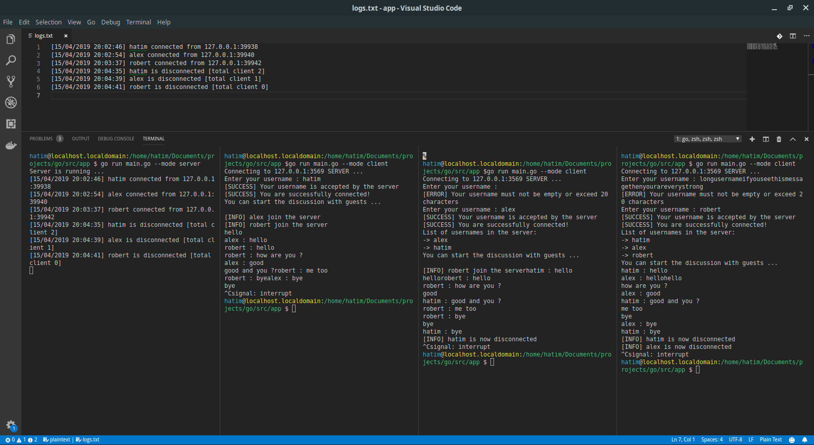Click 'logs.txt' item in status bar
This screenshot has width=814, height=445.
88,440
